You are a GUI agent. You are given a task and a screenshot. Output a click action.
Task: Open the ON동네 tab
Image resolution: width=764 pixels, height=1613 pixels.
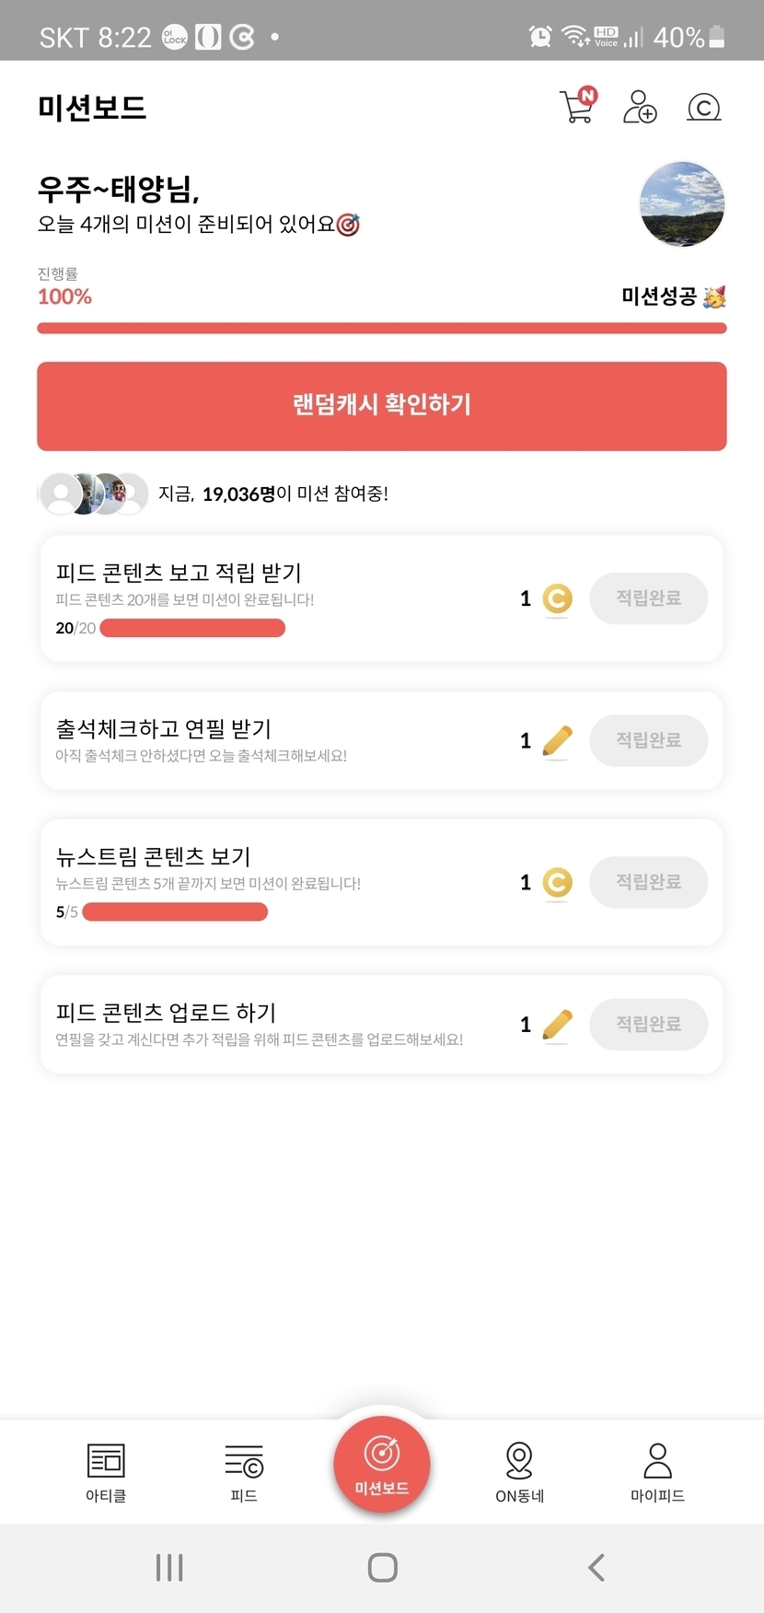[520, 1471]
